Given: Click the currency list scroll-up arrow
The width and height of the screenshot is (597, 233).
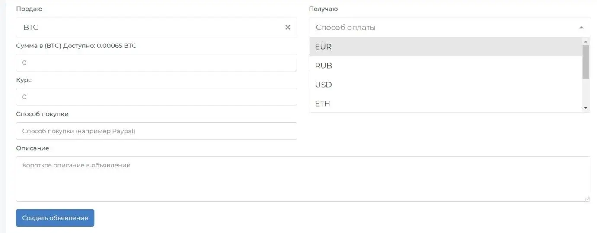Looking at the screenshot, I should pyautogui.click(x=586, y=42).
